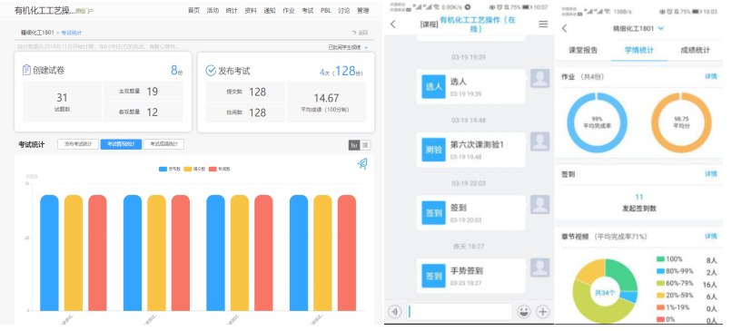The image size is (732, 331).
Task: Click the green 100% legend swatch
Action: click(660, 258)
